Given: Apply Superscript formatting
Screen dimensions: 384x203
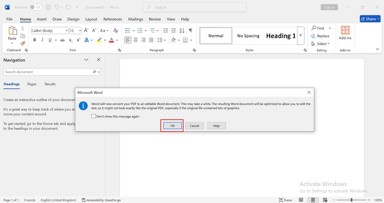Looking at the screenshot, I should tap(78, 40).
